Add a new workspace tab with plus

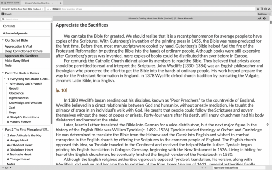pos(61,3)
